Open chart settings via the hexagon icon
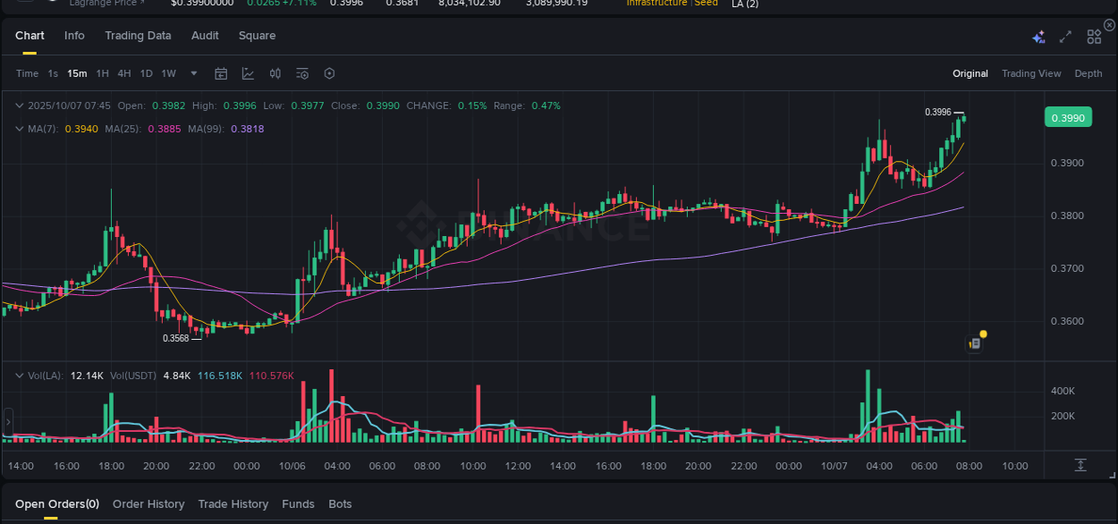 329,73
